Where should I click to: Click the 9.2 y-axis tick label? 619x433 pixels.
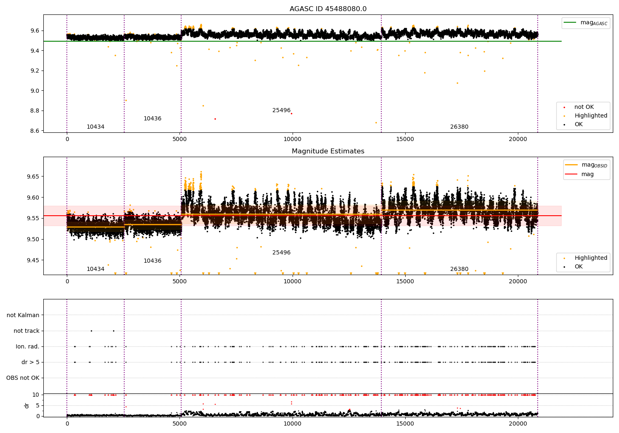pyautogui.click(x=35, y=71)
